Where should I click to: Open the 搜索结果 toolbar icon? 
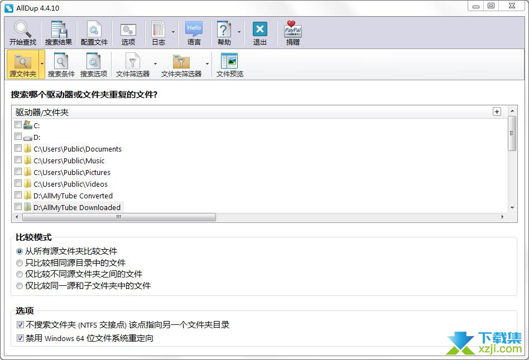pos(59,29)
